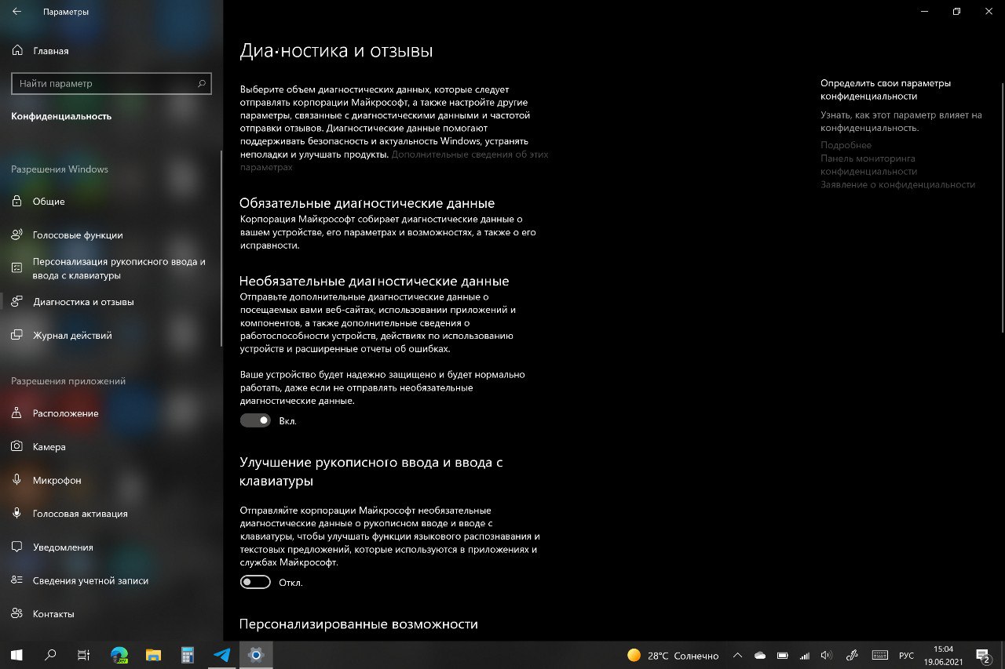Open Calculator from taskbar

tap(188, 654)
